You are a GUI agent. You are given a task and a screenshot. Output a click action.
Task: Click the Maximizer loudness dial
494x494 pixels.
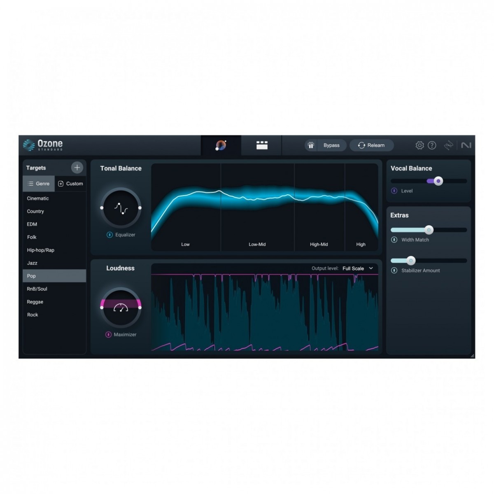(x=121, y=308)
